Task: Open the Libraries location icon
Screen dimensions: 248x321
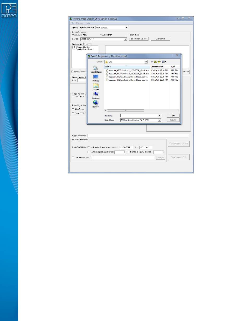Action: (96, 87)
